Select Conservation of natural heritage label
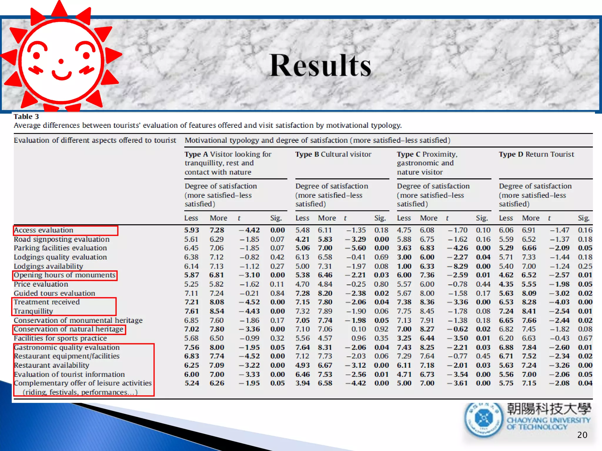 [68, 329]
